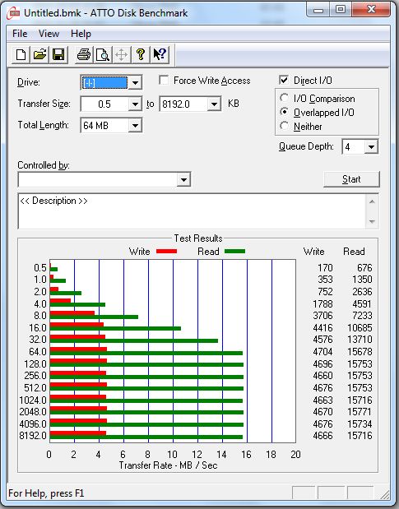Open the File menu
Image resolution: width=399 pixels, height=509 pixels.
pyautogui.click(x=20, y=34)
